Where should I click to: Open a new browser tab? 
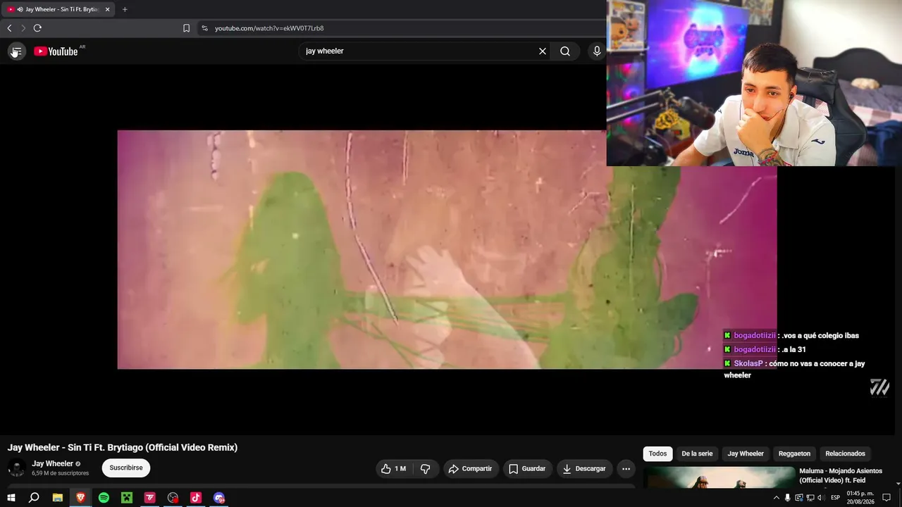click(x=125, y=9)
